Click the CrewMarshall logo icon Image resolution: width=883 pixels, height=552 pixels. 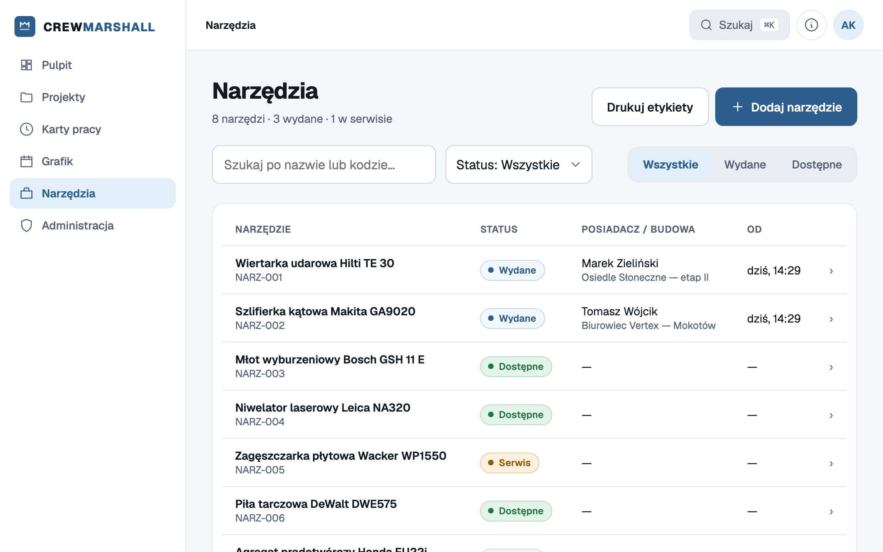(25, 26)
